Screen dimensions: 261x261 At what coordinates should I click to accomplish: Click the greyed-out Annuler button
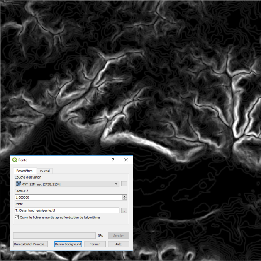tap(119, 236)
